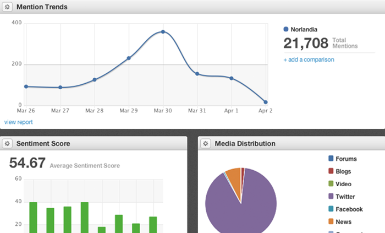
Task: Click the first green sentiment bar
Action: point(33,218)
